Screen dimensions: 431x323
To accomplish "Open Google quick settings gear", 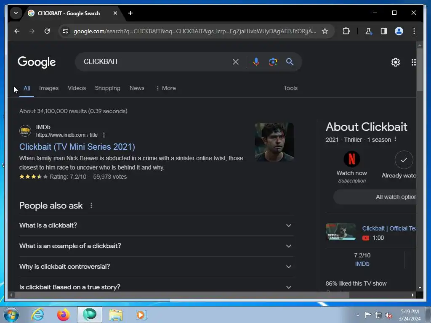I will coord(396,62).
